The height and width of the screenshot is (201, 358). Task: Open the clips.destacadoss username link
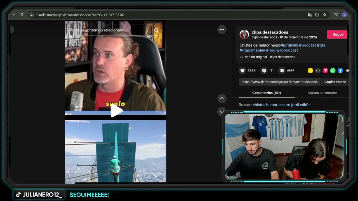[x=270, y=32]
